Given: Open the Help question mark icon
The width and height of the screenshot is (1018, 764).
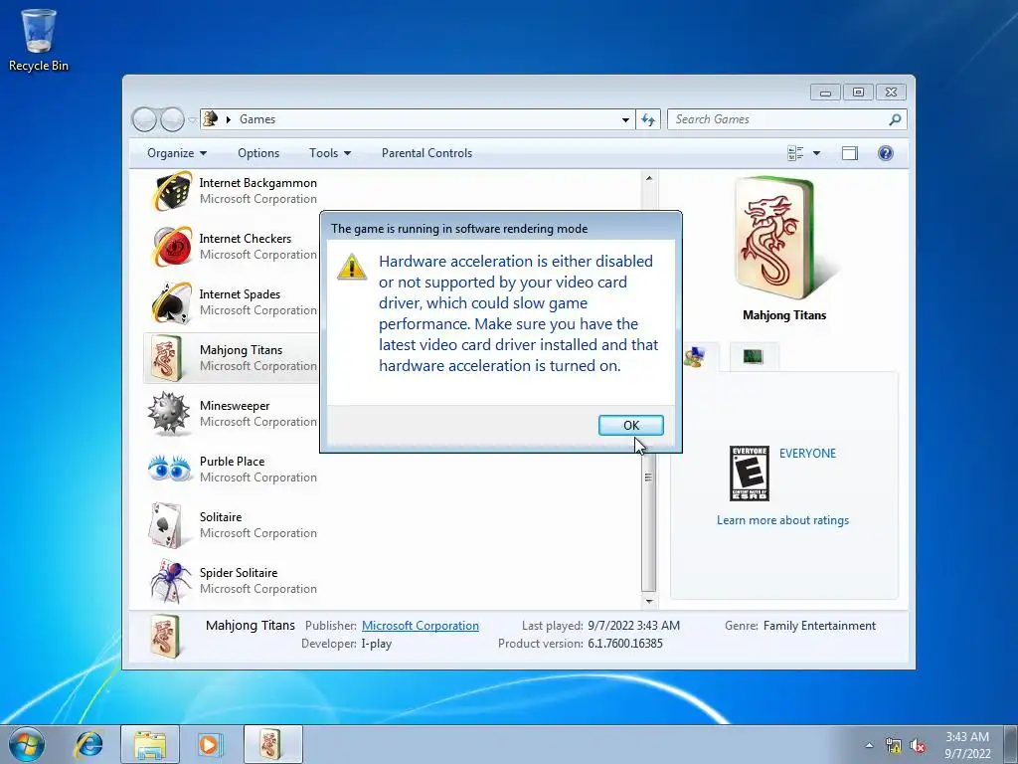Looking at the screenshot, I should (885, 153).
